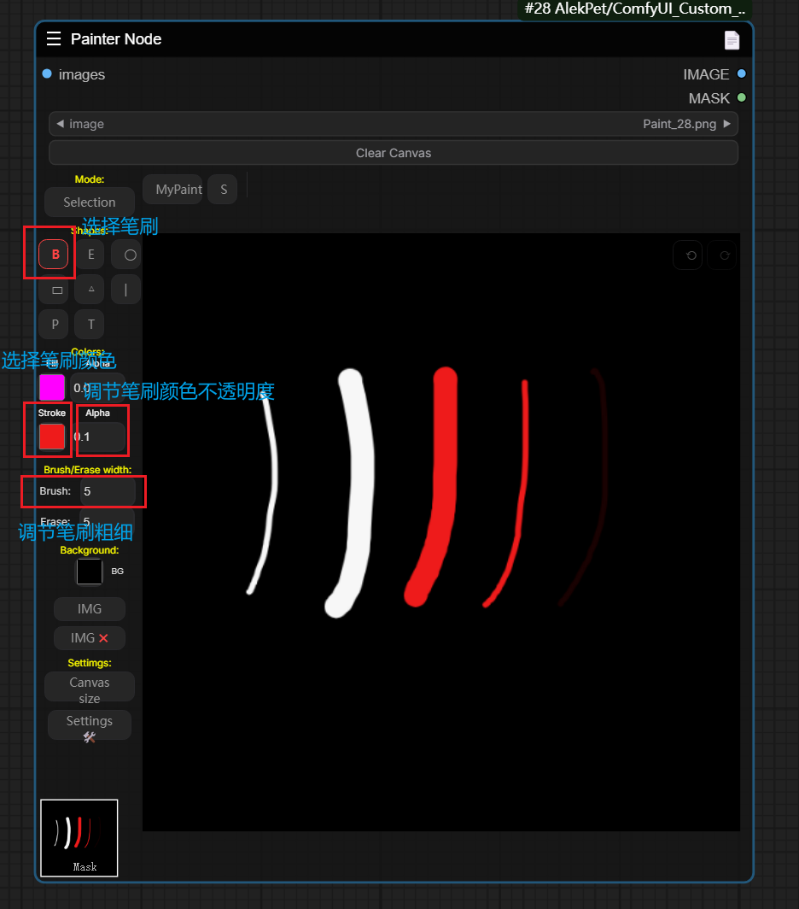Viewport: 799px width, 909px height.
Task: Choose the rectangle shape tool
Action: tap(57, 290)
